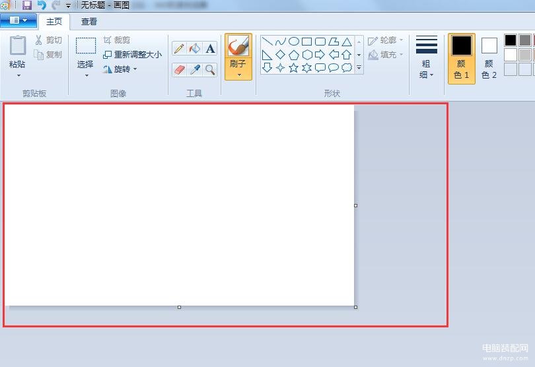Expand the Select (选择) dropdown arrow
Screen dimensions: 535x367
tap(87, 75)
